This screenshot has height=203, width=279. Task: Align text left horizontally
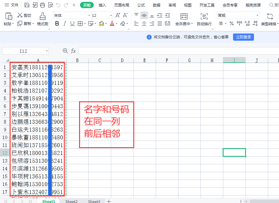pos(136,23)
